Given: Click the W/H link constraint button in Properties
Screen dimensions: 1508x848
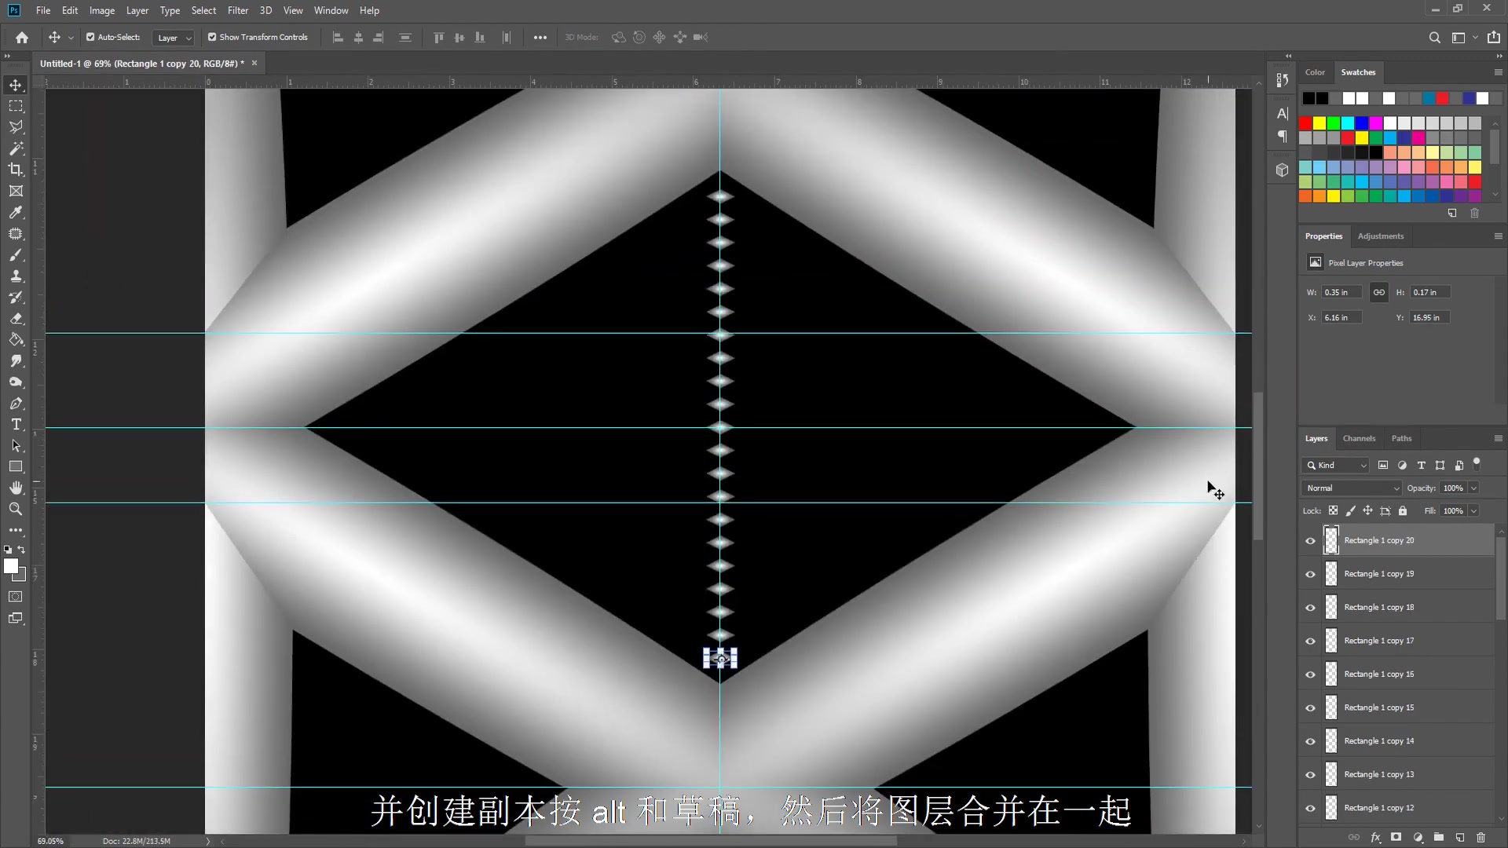Looking at the screenshot, I should coord(1379,291).
